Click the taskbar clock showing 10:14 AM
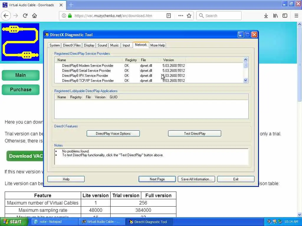302x226 pixels. pyautogui.click(x=291, y=222)
